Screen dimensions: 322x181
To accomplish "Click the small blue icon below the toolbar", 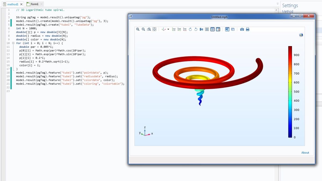I will click(x=301, y=35).
